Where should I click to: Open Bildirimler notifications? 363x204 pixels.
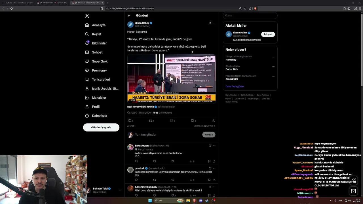pos(96,43)
